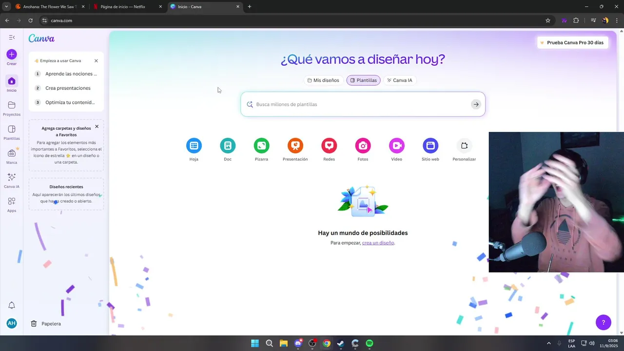The image size is (624, 351).
Task: Open Windows taskbar search
Action: (x=269, y=343)
